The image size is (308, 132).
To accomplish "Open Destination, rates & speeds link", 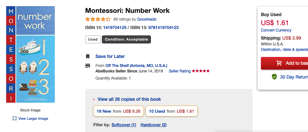I will (x=284, y=50).
